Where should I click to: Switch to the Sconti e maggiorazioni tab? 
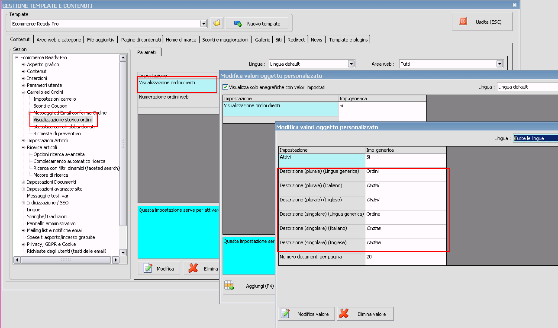click(x=225, y=40)
